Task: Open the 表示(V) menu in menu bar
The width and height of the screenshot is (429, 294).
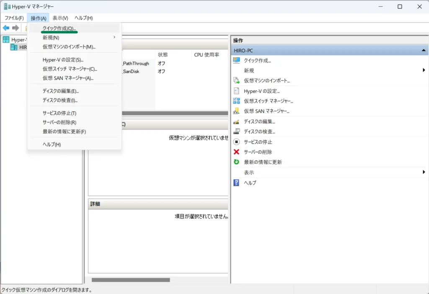Action: pos(60,18)
